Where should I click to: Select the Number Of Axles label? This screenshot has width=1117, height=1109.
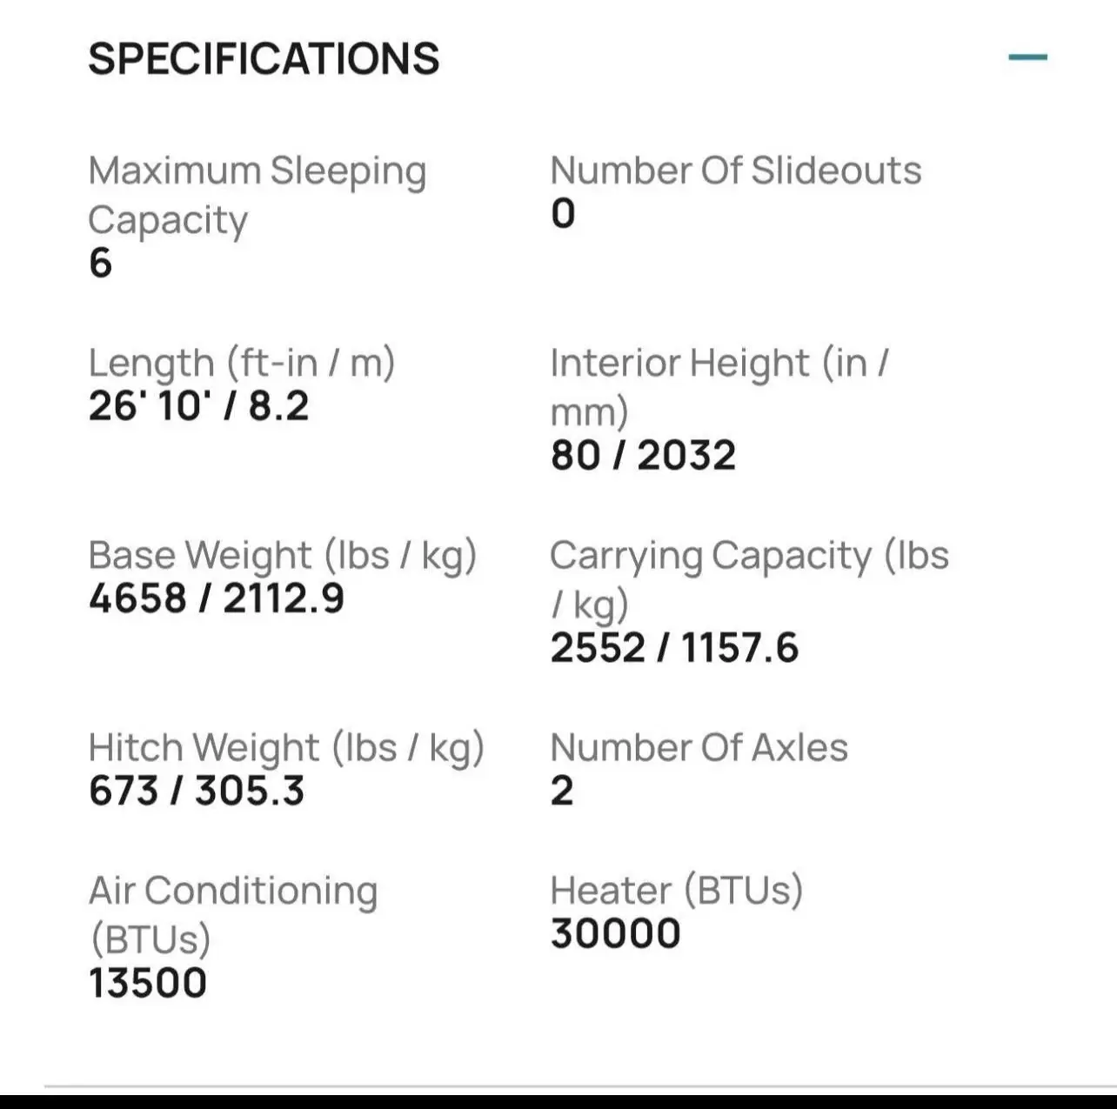tap(699, 748)
